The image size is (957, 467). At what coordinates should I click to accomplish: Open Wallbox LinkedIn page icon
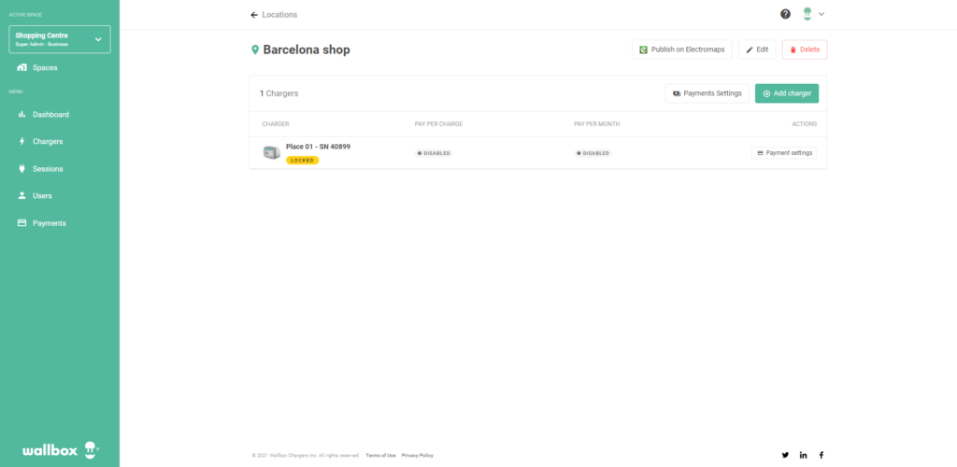(x=804, y=455)
